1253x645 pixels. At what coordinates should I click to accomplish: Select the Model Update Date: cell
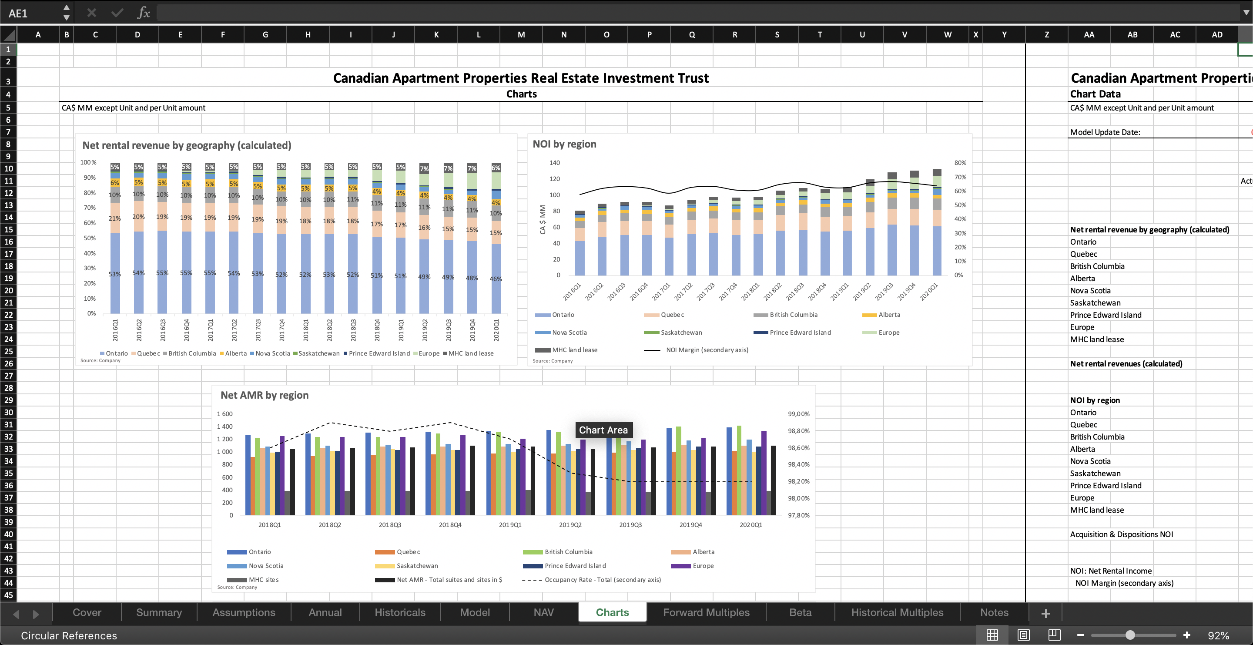pos(1105,132)
